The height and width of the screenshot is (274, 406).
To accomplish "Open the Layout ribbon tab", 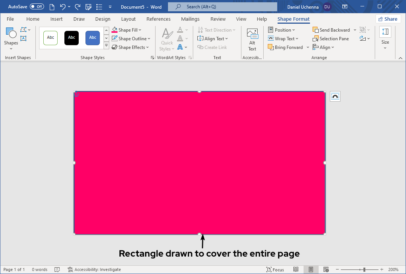I will click(128, 19).
